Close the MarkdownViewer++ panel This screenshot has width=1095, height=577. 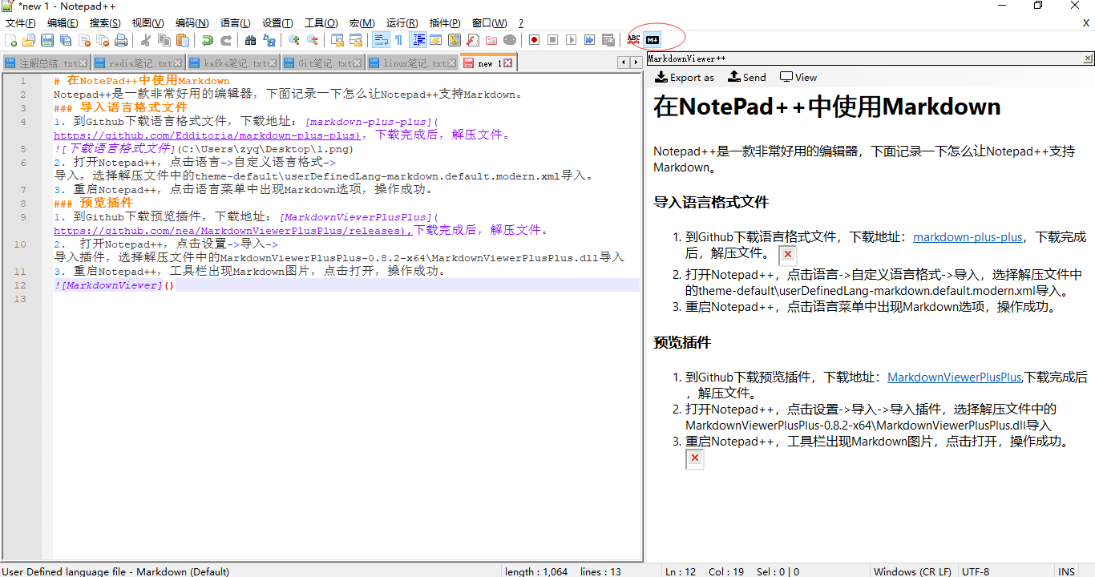click(x=1088, y=59)
